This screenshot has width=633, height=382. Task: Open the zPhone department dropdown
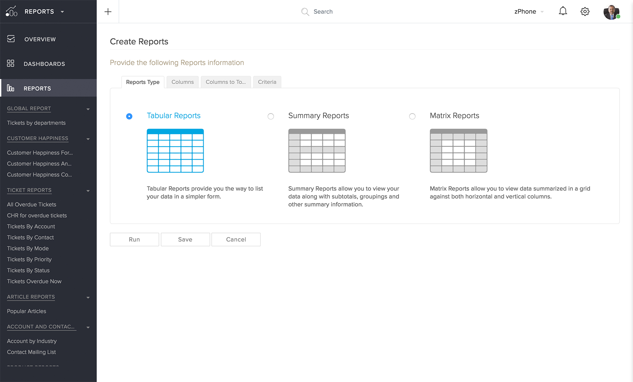(x=529, y=12)
